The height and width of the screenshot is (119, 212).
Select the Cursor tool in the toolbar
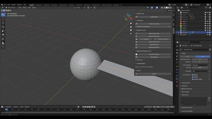(x=3, y=19)
